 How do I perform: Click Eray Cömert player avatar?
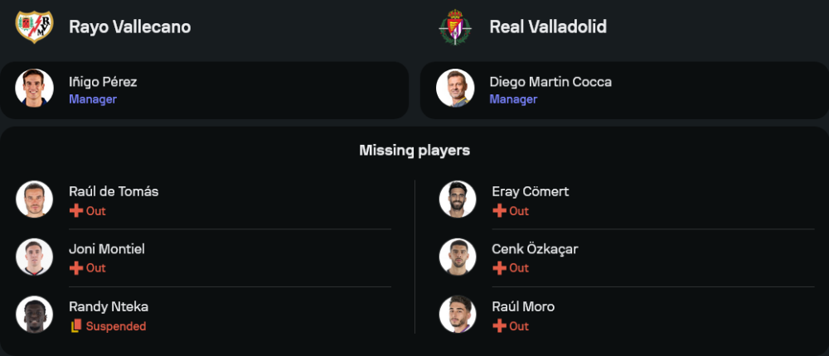(458, 200)
